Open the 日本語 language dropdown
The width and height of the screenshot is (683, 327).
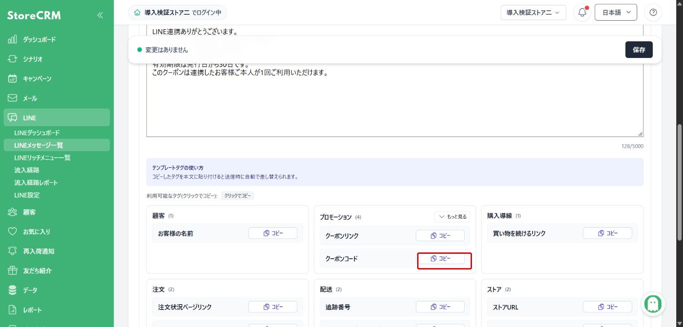[x=616, y=13]
